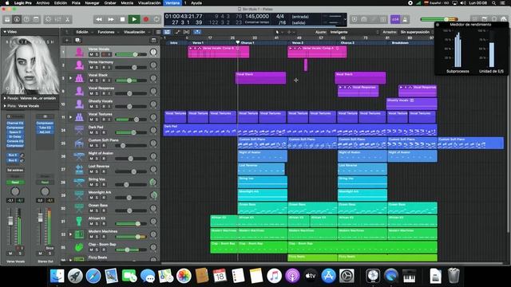
Task: Mute the Dark Pad track
Action: coord(91,132)
